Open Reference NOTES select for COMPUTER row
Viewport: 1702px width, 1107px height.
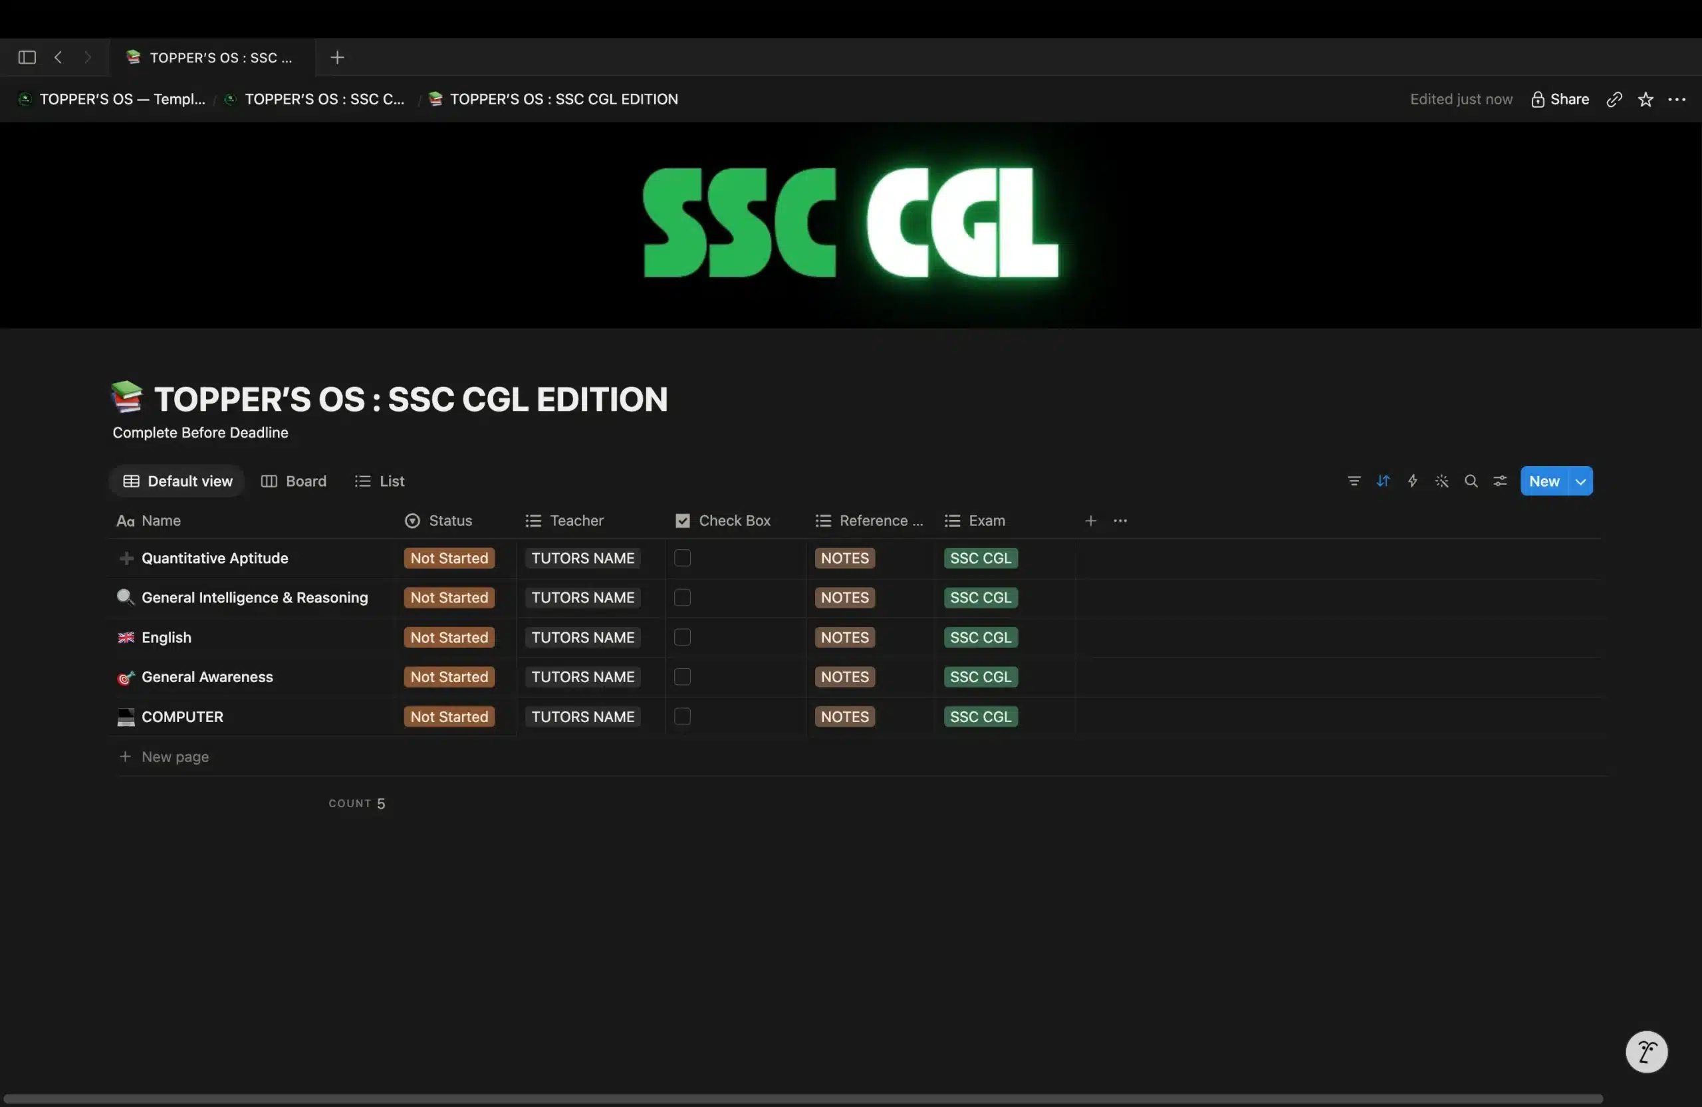(844, 717)
